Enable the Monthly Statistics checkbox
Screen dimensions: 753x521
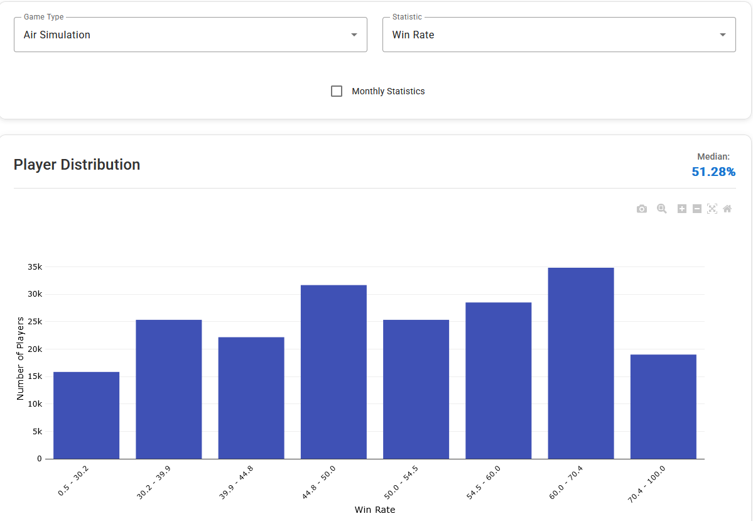[x=337, y=91]
